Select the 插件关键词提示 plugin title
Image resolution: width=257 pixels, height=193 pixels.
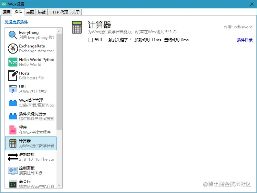(x=33, y=114)
